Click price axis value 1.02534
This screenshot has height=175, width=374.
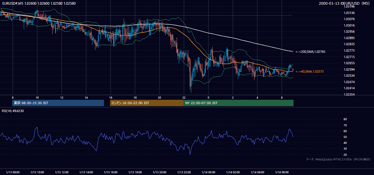point(349,76)
